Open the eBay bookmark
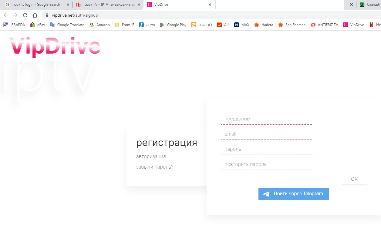The width and height of the screenshot is (381, 237). [x=38, y=25]
